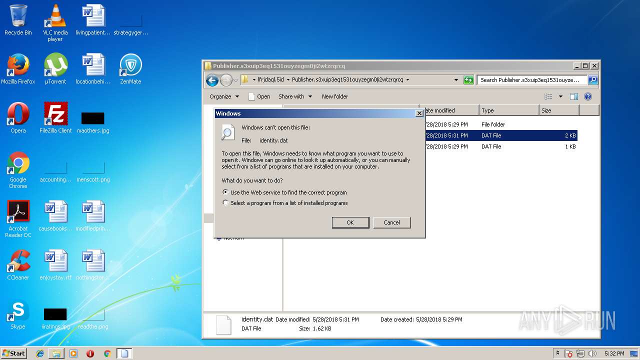Click Chrome icon in the taskbar
This screenshot has height=360, width=640.
[x=107, y=353]
